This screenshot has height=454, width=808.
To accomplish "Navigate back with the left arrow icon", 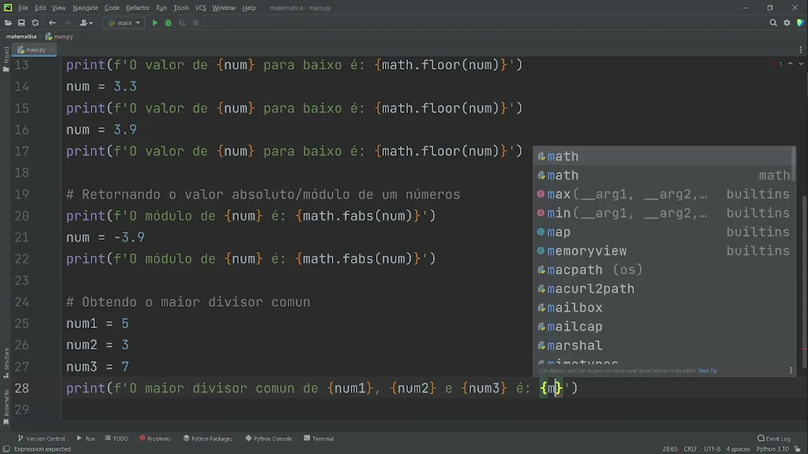I will tap(52, 23).
